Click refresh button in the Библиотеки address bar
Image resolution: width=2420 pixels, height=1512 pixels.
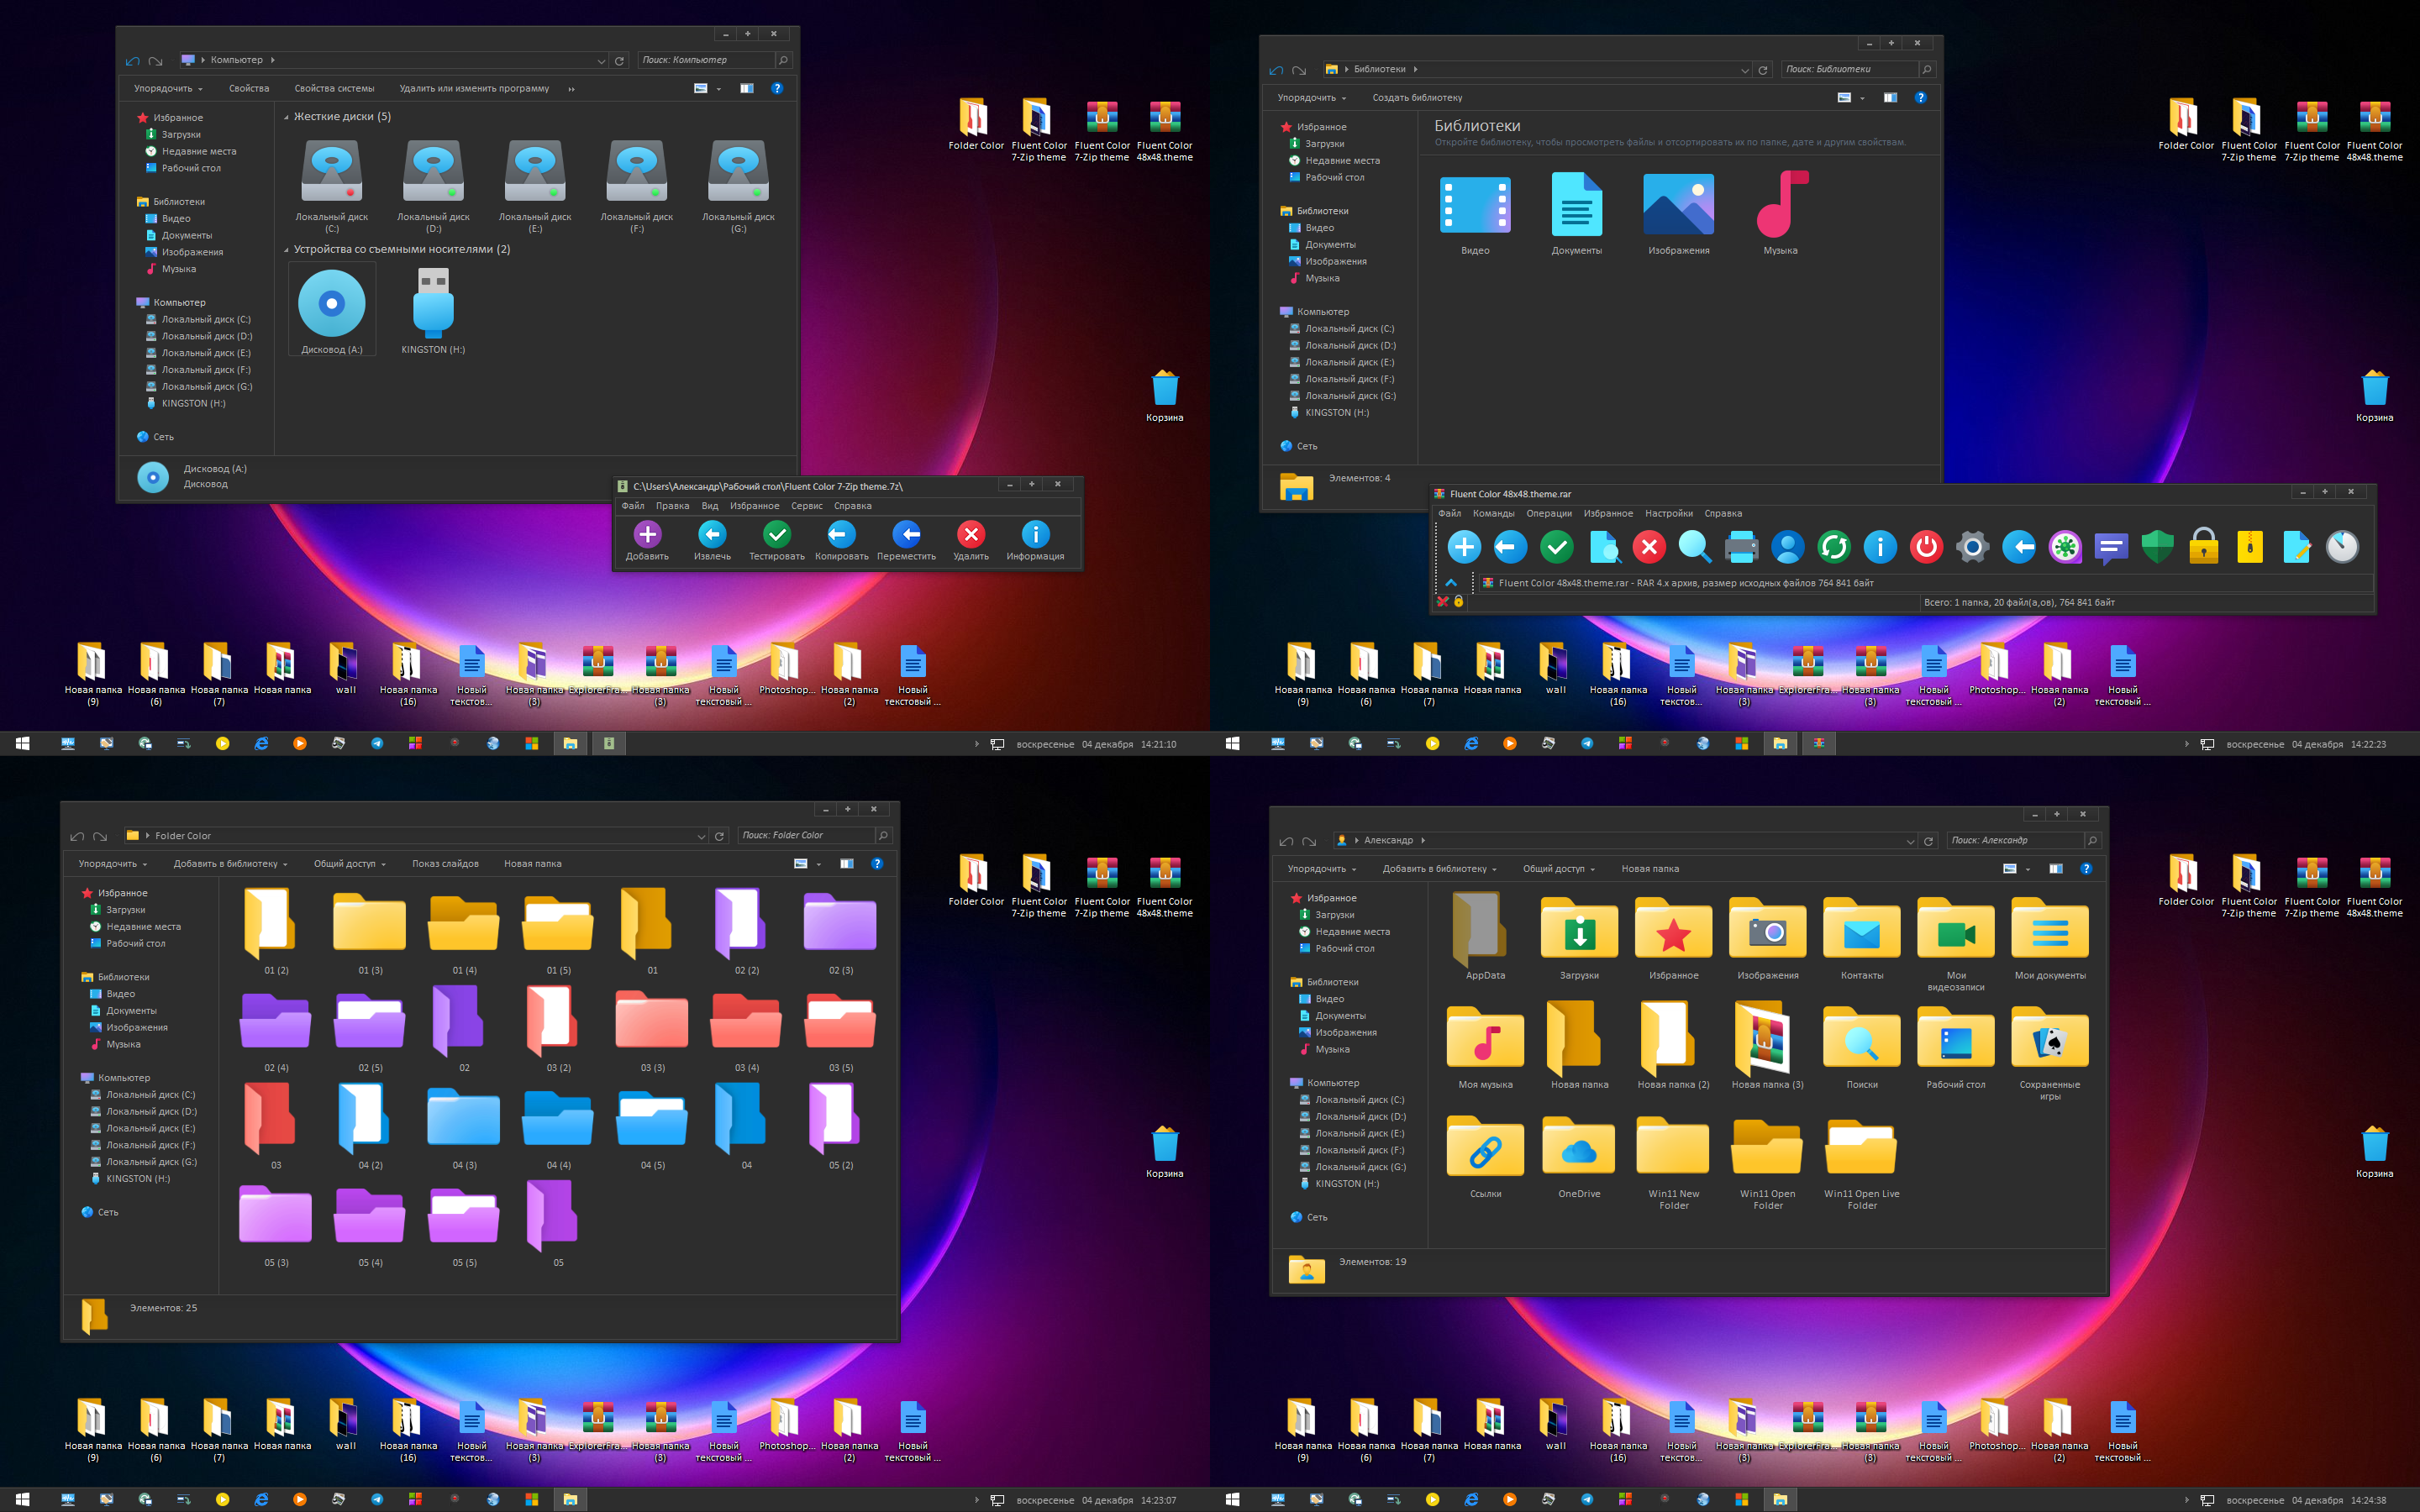1762,70
